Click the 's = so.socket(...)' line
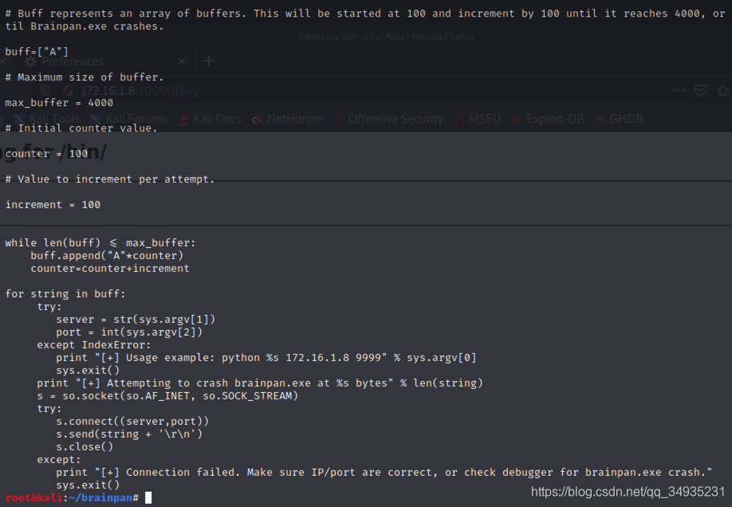Screen dimensions: 732x507 [x=167, y=396]
